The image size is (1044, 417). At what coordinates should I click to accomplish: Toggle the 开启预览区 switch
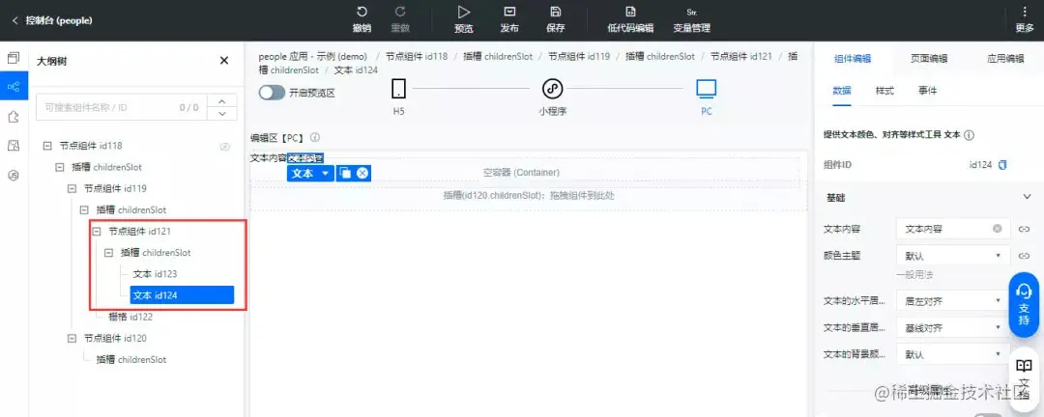coord(272,93)
